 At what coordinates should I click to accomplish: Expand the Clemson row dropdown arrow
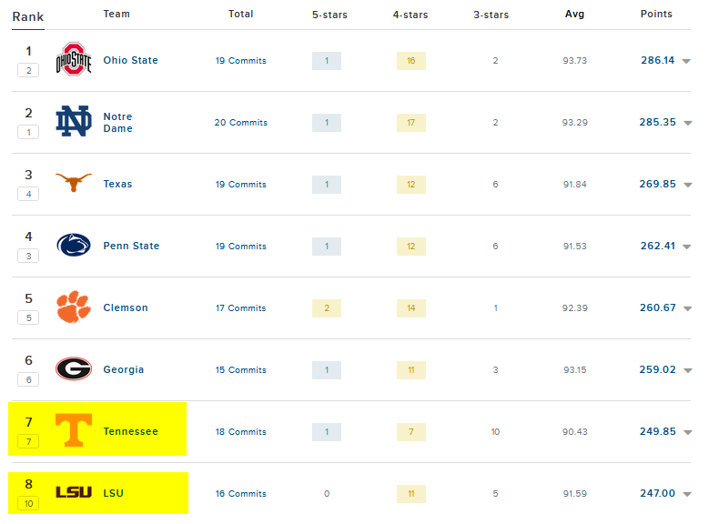pyautogui.click(x=687, y=308)
